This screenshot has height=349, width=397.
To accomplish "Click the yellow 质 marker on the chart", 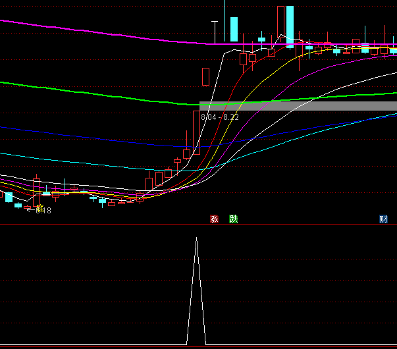I will [40, 209].
